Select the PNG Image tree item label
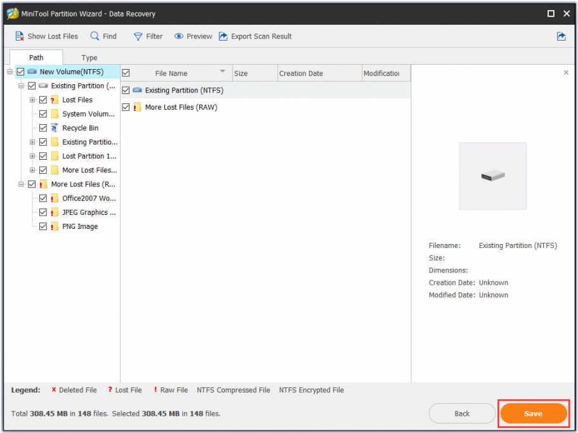 point(80,226)
